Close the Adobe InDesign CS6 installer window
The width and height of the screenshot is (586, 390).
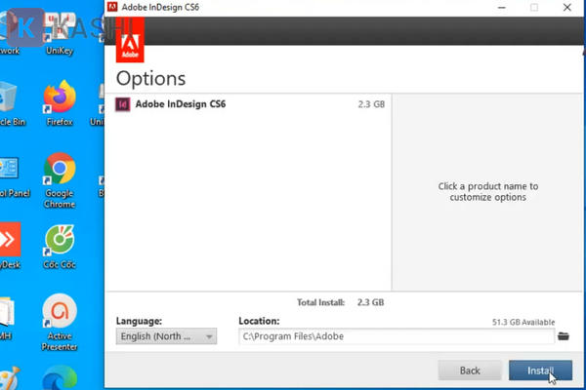(x=569, y=8)
